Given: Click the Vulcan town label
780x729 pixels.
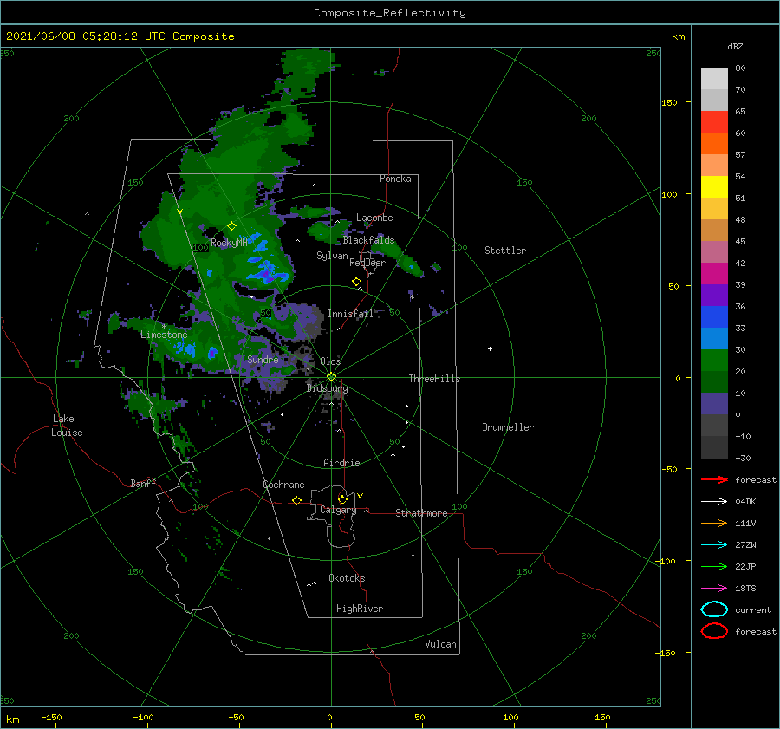Looking at the screenshot, I should pyautogui.click(x=440, y=644).
